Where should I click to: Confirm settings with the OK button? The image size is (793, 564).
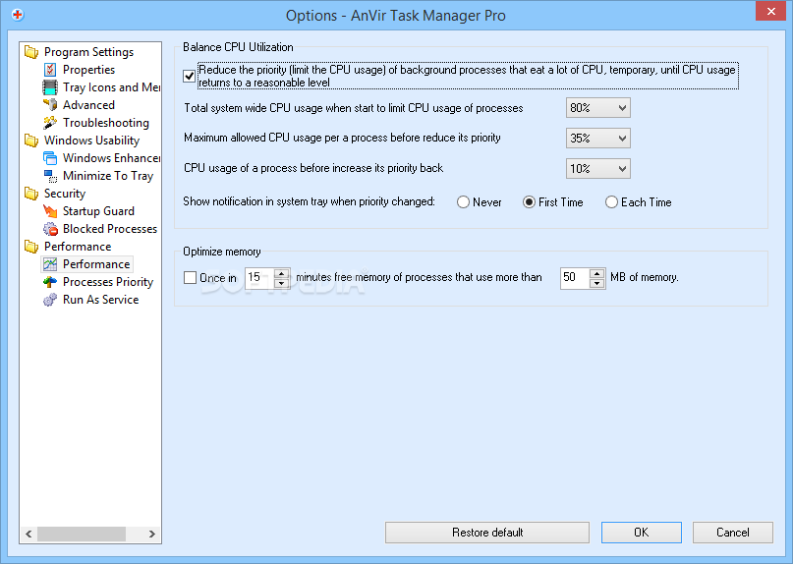pyautogui.click(x=642, y=533)
